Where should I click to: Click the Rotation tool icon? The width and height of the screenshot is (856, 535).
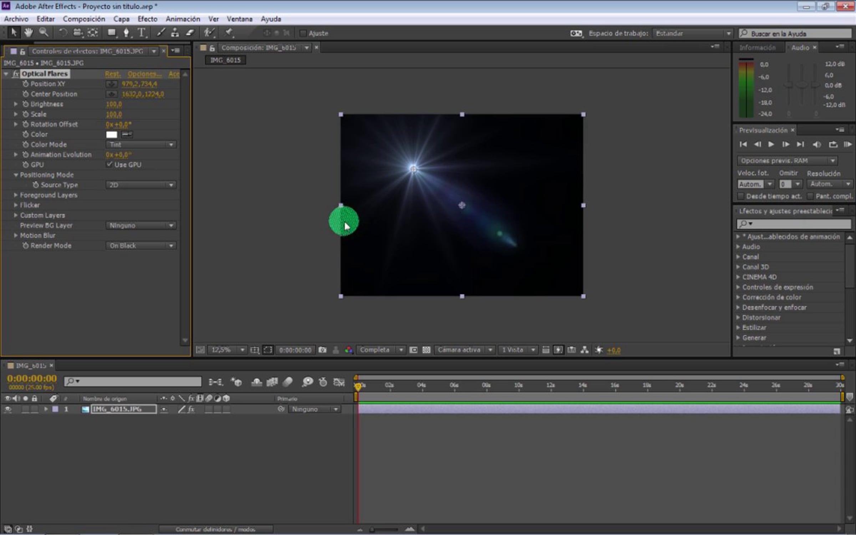(63, 33)
